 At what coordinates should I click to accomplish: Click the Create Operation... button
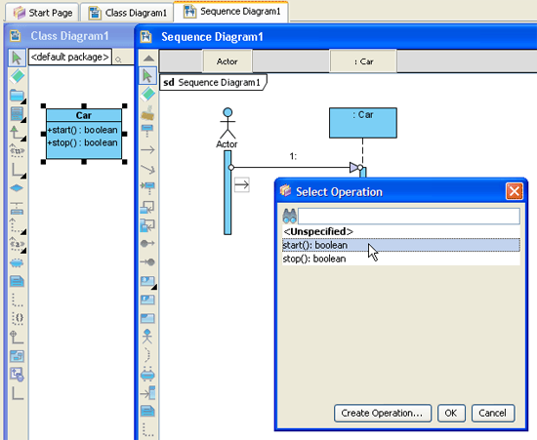383,413
